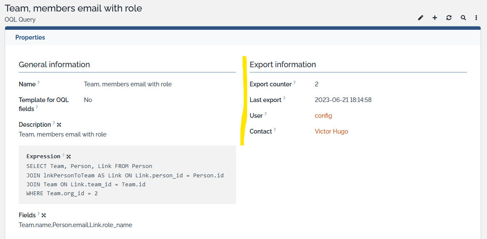Click the plus icon to create a new query
Image resolution: width=487 pixels, height=239 pixels.
(435, 18)
